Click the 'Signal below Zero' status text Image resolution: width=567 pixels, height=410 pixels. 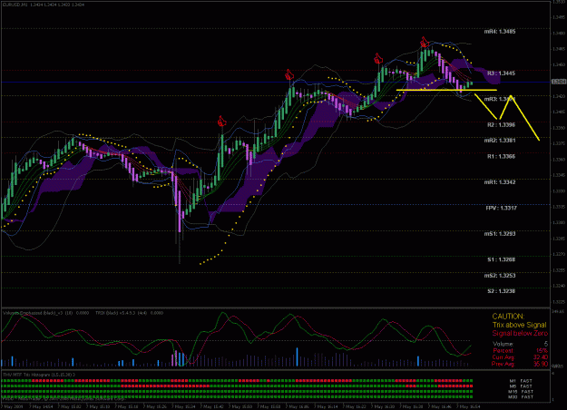520,333
